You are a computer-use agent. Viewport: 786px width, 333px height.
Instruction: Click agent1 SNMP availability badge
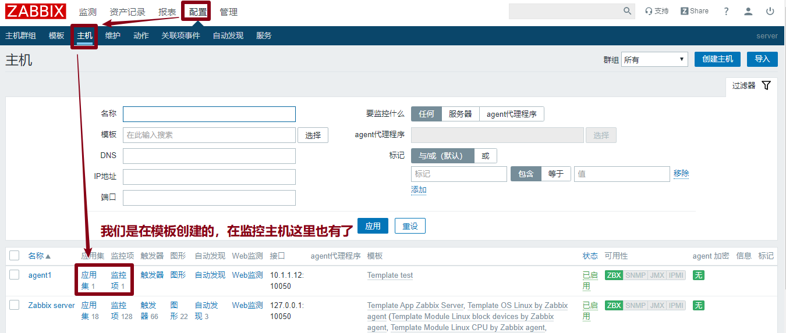635,275
